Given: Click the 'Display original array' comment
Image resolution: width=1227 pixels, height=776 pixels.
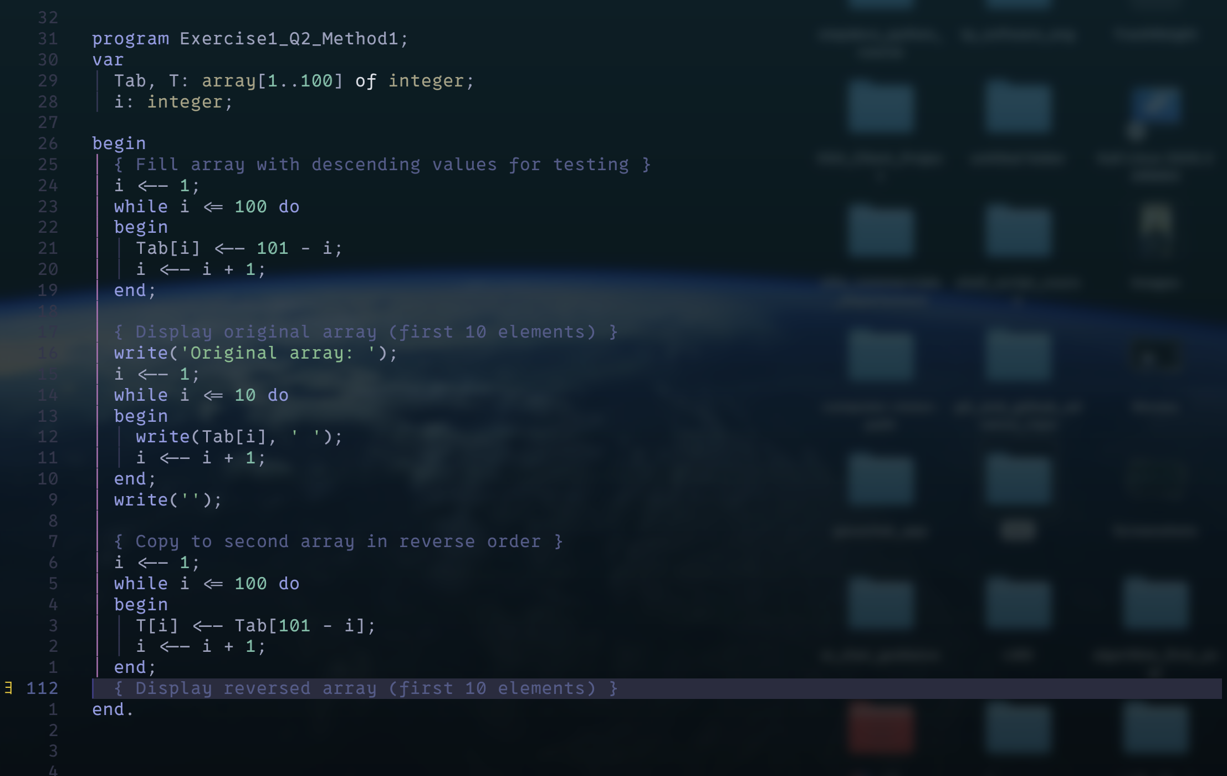Looking at the screenshot, I should coord(365,332).
